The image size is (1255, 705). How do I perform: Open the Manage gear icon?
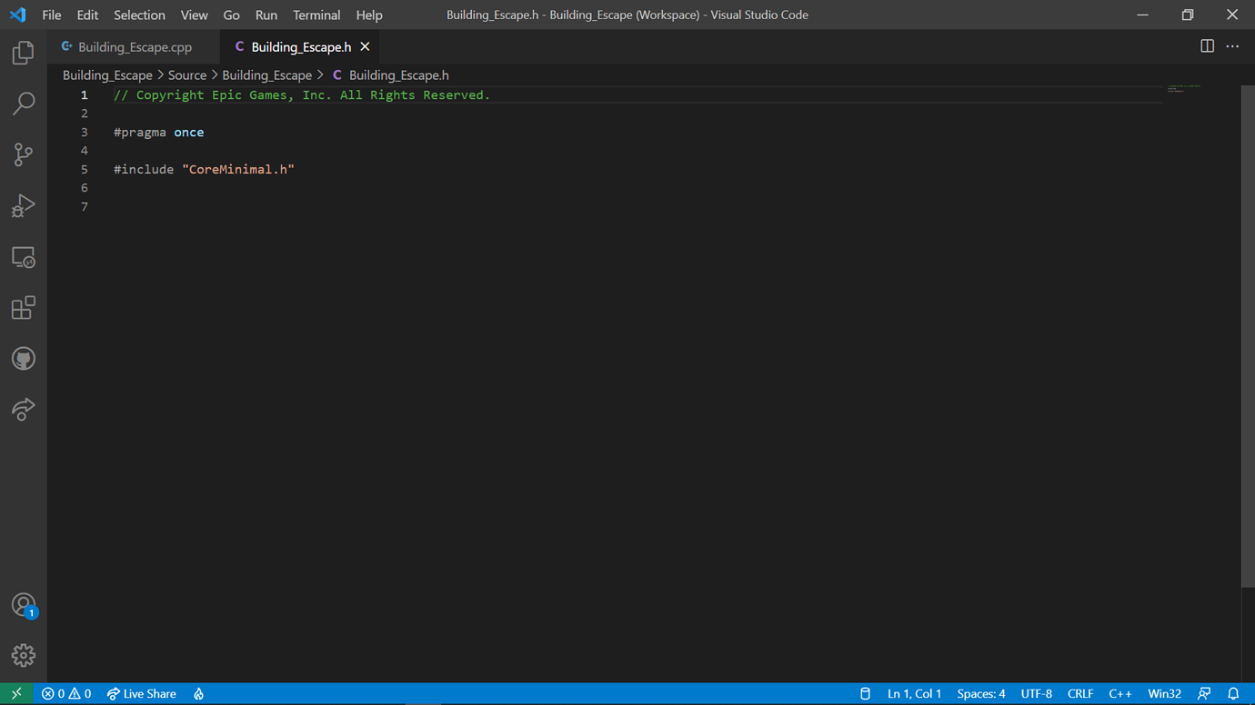[x=24, y=655]
